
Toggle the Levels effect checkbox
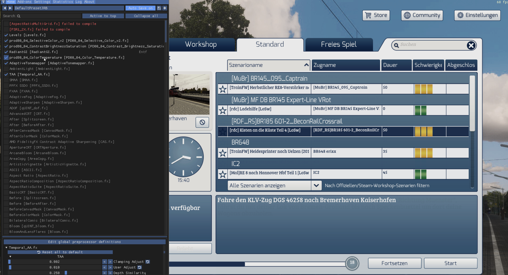pyautogui.click(x=6, y=35)
